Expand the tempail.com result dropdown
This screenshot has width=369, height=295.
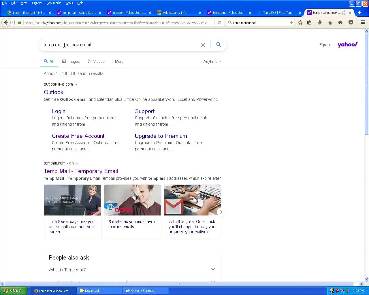pos(77,163)
